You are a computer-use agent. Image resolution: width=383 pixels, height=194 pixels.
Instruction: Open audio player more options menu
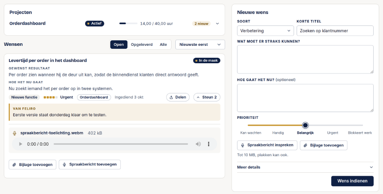(x=209, y=144)
